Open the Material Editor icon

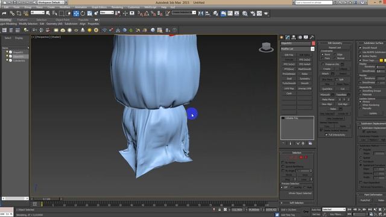pyautogui.click(x=245, y=13)
